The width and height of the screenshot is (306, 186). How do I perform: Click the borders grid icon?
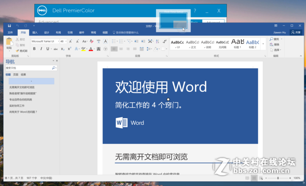pyautogui.click(x=163, y=49)
